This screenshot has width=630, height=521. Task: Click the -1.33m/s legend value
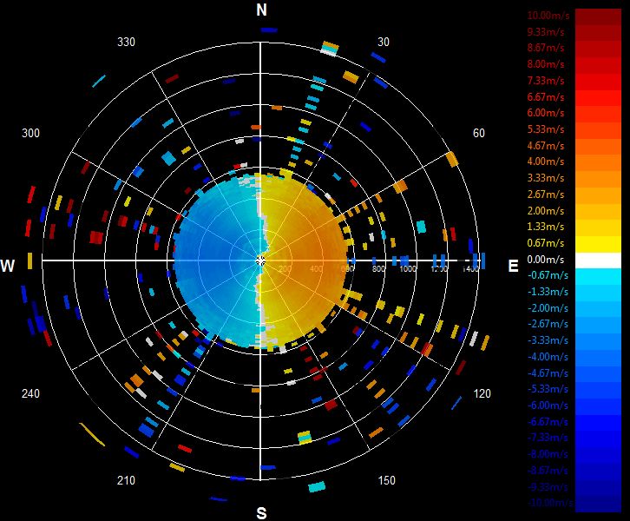[548, 292]
